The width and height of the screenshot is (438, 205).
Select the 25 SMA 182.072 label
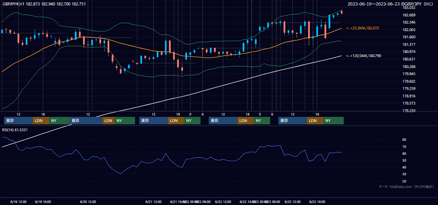pos(363,28)
